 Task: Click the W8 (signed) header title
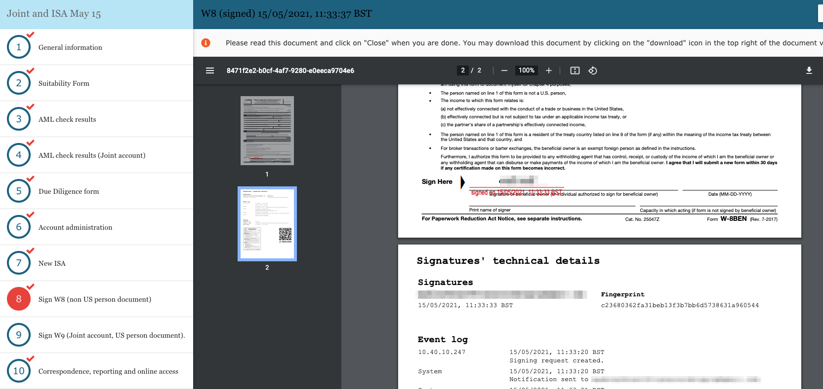(287, 14)
